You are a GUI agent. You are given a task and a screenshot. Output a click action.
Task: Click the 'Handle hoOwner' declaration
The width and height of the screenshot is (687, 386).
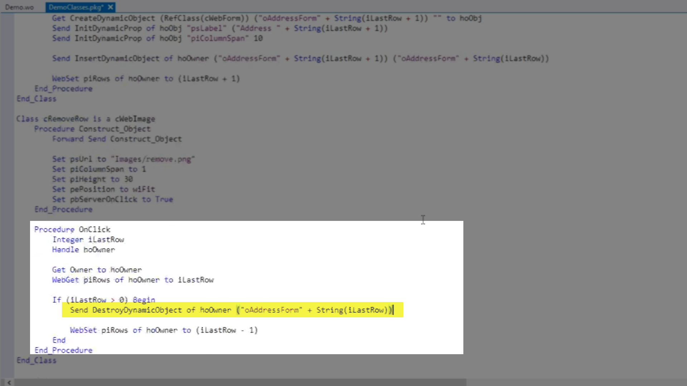[83, 250]
